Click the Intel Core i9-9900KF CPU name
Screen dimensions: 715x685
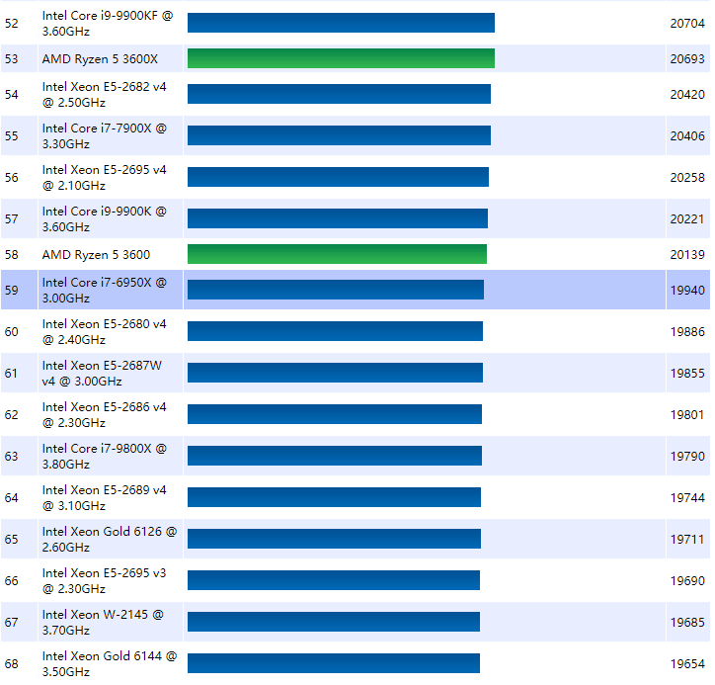click(x=107, y=24)
